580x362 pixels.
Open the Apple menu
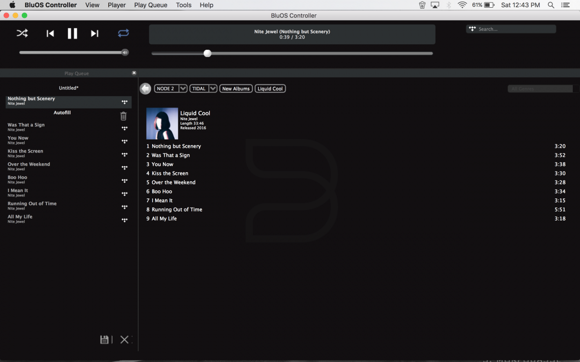[x=13, y=5]
